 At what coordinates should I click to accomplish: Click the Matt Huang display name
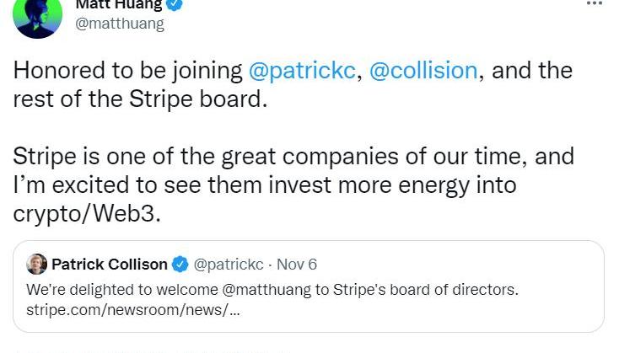point(119,4)
